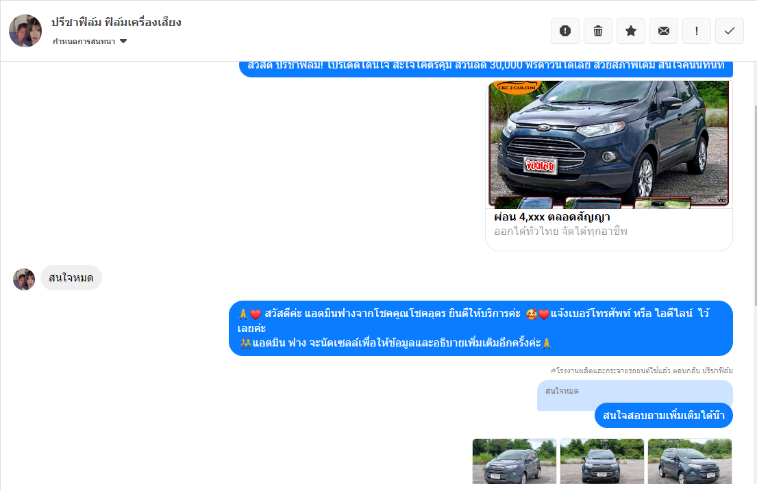Select the blue admin greeting message bubble
The height and width of the screenshot is (491, 757).
[x=481, y=328]
